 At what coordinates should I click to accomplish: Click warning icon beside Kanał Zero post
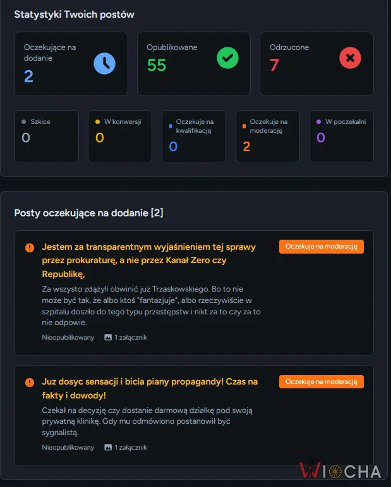click(x=30, y=247)
